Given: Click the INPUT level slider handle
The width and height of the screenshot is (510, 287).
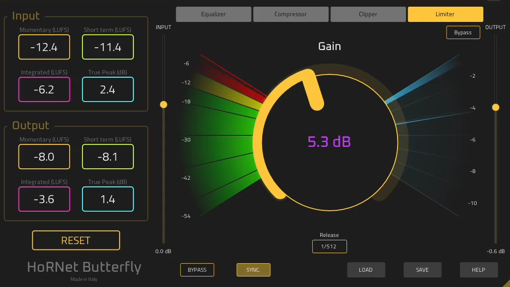Looking at the screenshot, I should click(163, 104).
